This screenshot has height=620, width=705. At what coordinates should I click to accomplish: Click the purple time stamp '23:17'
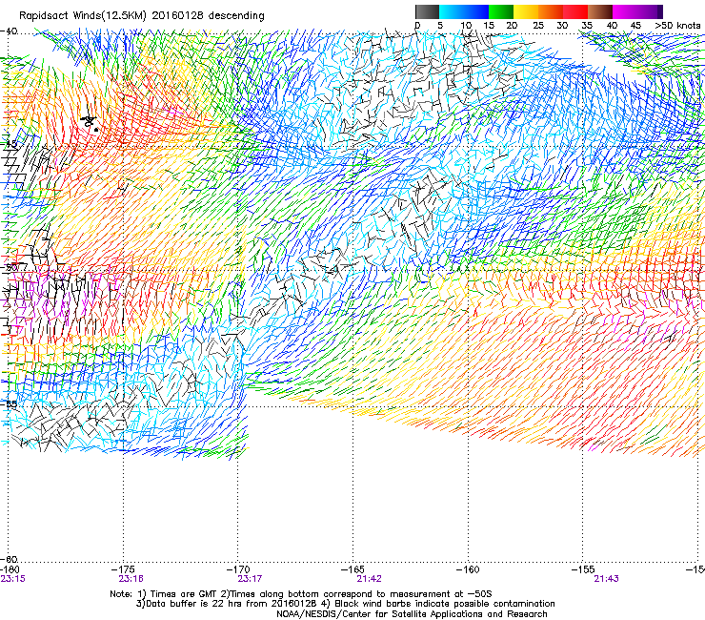coord(250,579)
